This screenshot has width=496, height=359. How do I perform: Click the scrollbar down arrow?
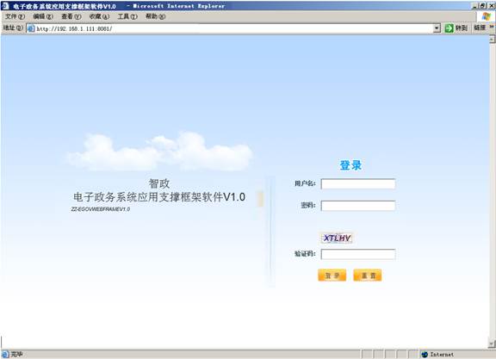[x=492, y=344]
